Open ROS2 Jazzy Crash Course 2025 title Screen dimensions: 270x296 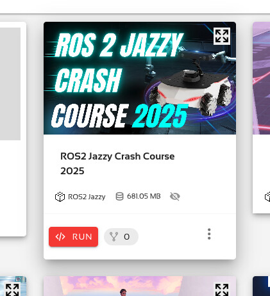[x=117, y=163]
